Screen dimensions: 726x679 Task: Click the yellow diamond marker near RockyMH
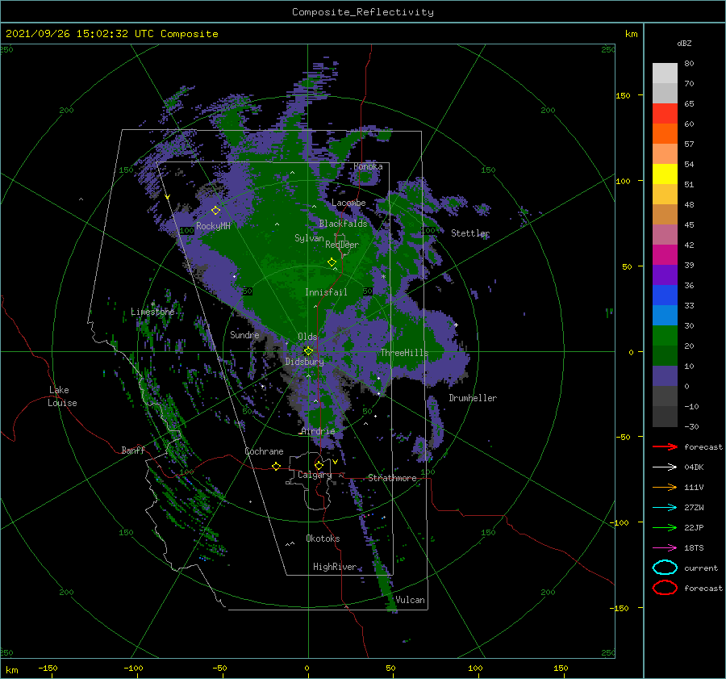tap(215, 211)
